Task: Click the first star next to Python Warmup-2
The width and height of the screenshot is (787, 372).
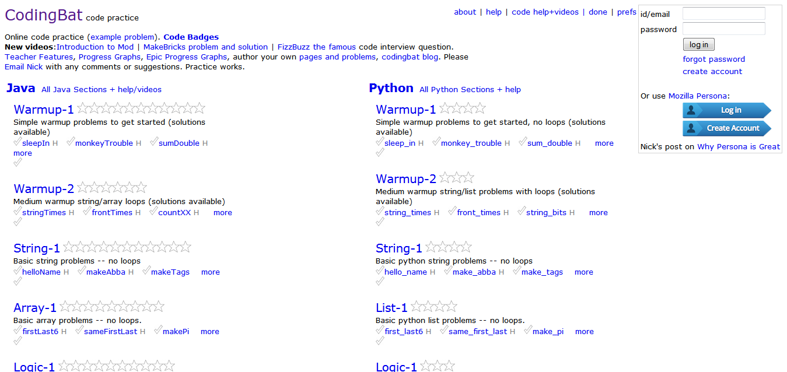Action: [445, 178]
